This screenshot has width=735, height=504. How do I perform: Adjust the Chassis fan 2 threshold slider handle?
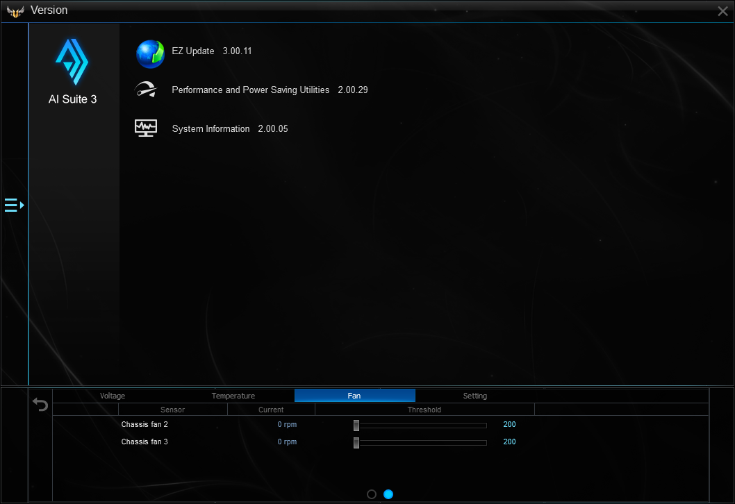[x=356, y=426]
